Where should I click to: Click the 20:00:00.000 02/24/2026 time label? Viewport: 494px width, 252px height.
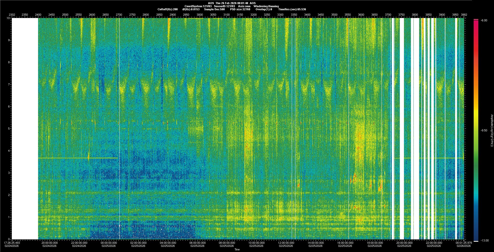click(50, 244)
